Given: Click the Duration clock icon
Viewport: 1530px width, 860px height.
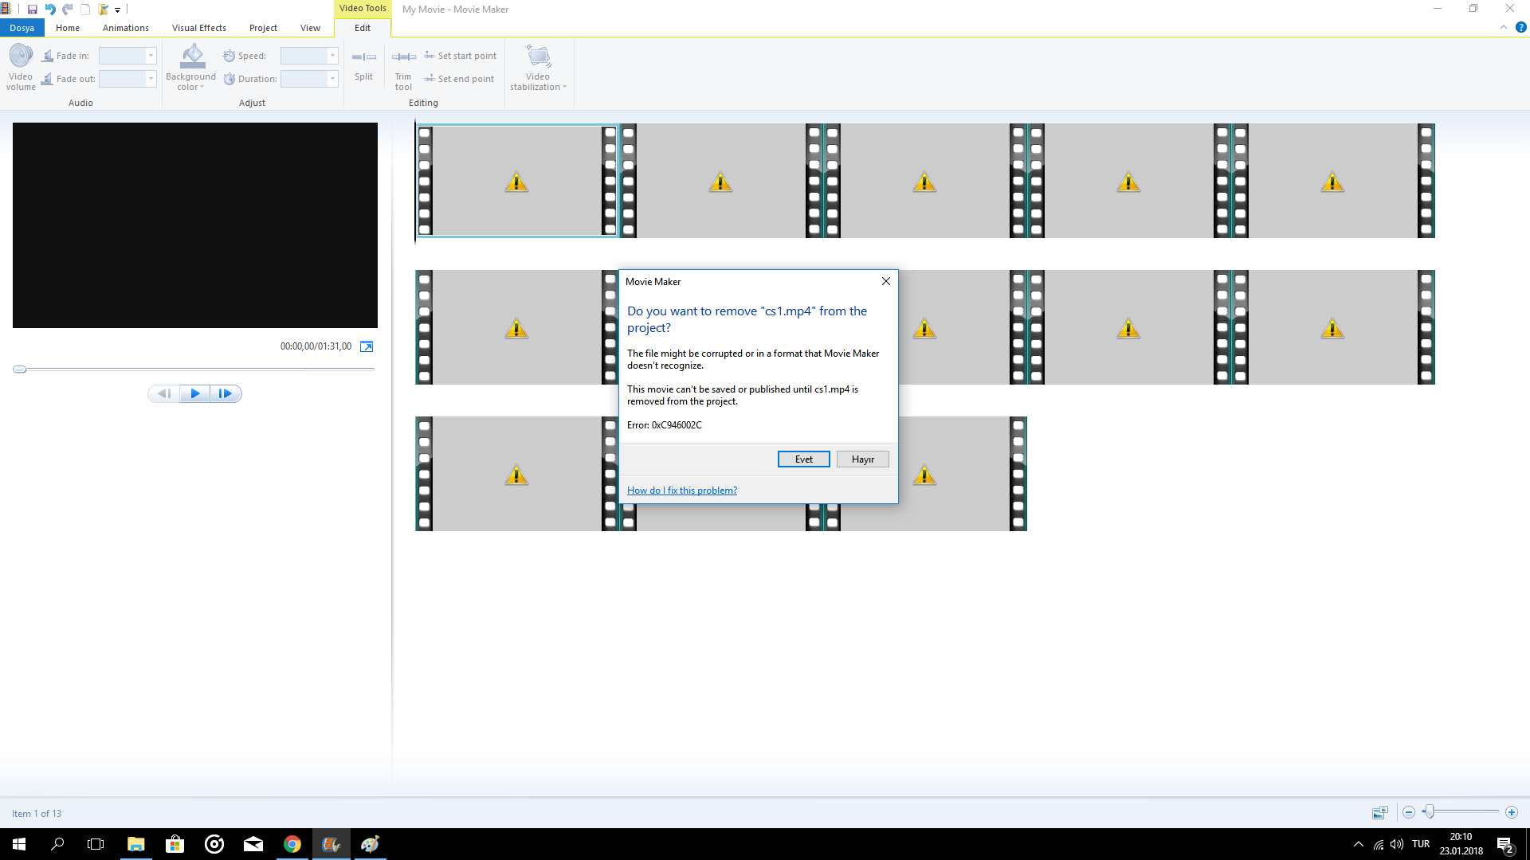Looking at the screenshot, I should tap(229, 79).
